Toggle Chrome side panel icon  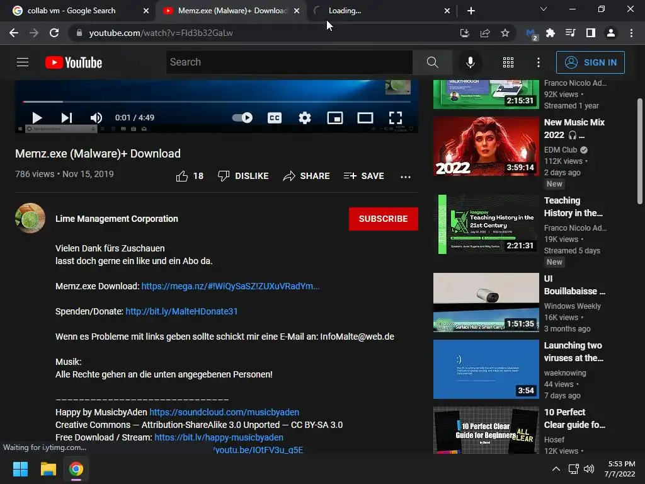pos(590,33)
